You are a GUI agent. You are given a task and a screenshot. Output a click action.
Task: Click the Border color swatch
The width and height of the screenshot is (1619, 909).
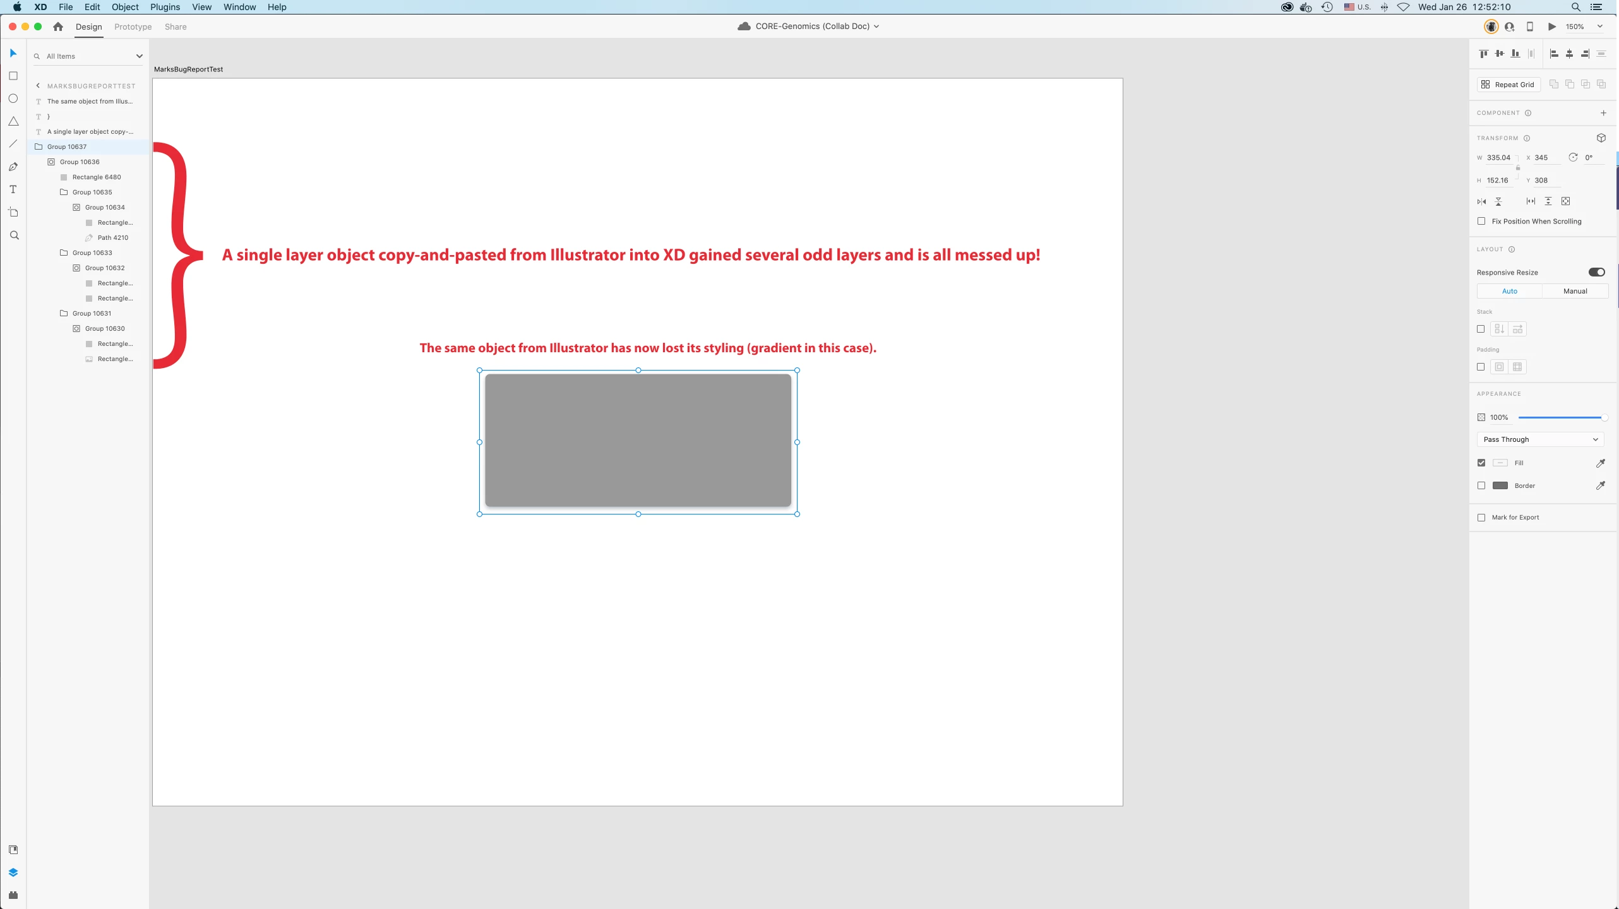coord(1500,485)
